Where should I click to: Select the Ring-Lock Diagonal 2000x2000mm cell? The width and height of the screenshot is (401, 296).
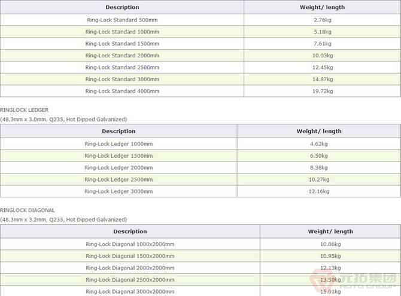pos(130,268)
